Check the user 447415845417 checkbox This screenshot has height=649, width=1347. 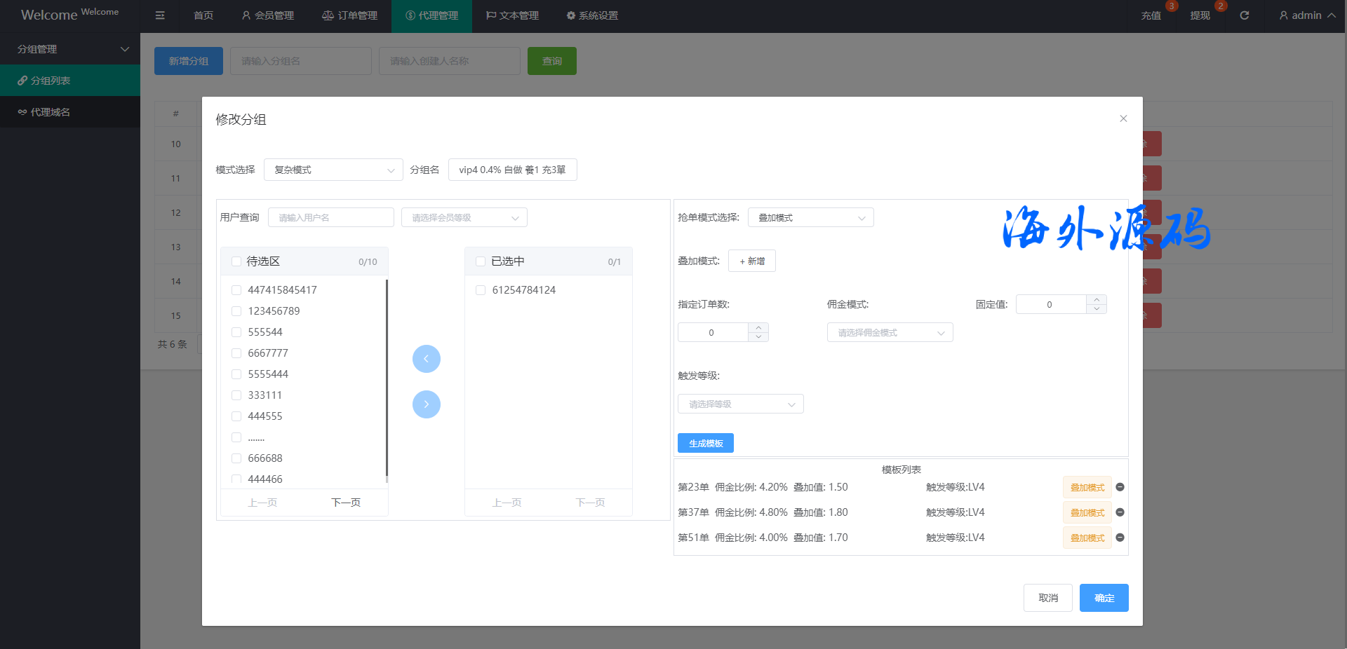[236, 290]
